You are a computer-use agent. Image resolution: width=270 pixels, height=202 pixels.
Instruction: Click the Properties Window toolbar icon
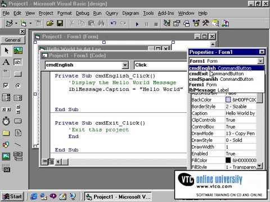177,24
